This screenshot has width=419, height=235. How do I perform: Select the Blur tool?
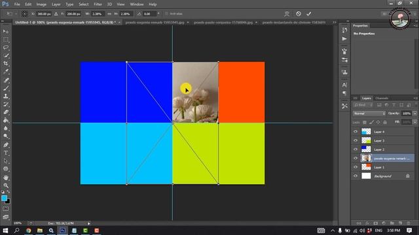point(6,128)
